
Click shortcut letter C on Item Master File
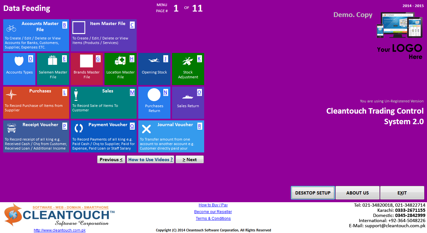[x=132, y=25]
